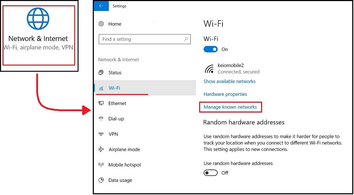
Task: Click the Data usage pie icon
Action: (101, 180)
